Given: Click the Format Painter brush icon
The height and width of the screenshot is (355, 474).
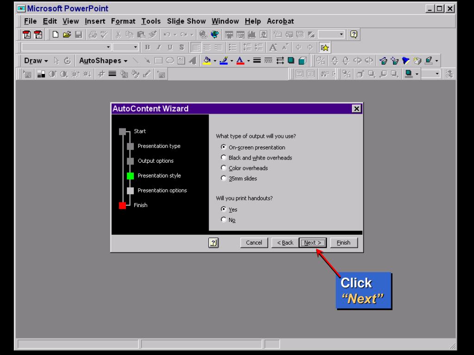Looking at the screenshot, I should coord(153,34).
